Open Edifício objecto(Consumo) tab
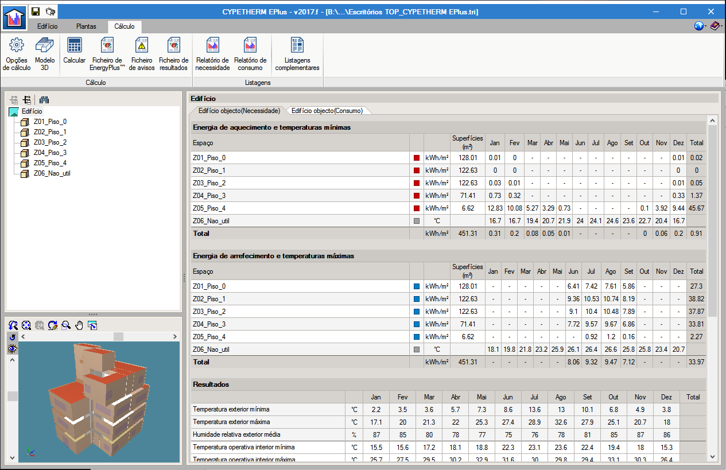This screenshot has height=470, width=726. (327, 111)
